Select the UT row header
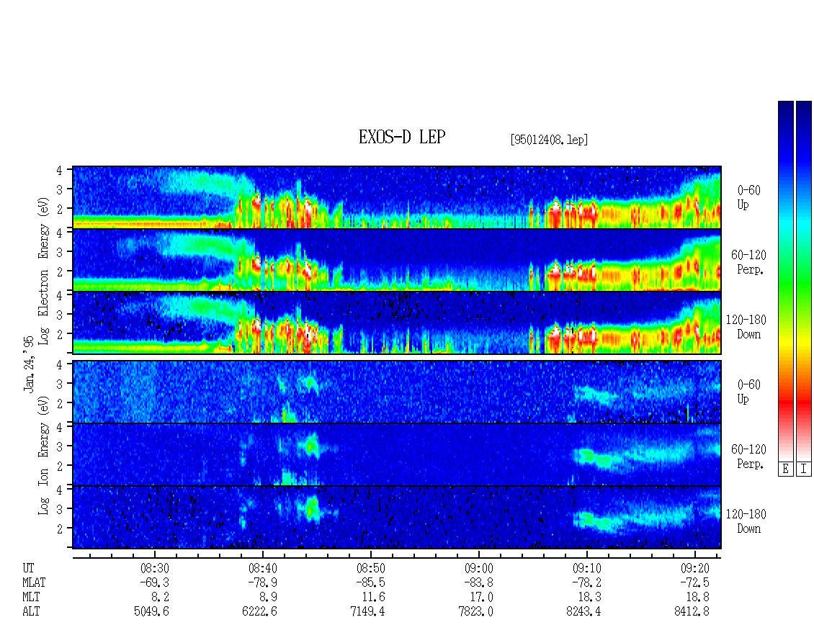The width and height of the screenshot is (814, 630). click(x=28, y=568)
